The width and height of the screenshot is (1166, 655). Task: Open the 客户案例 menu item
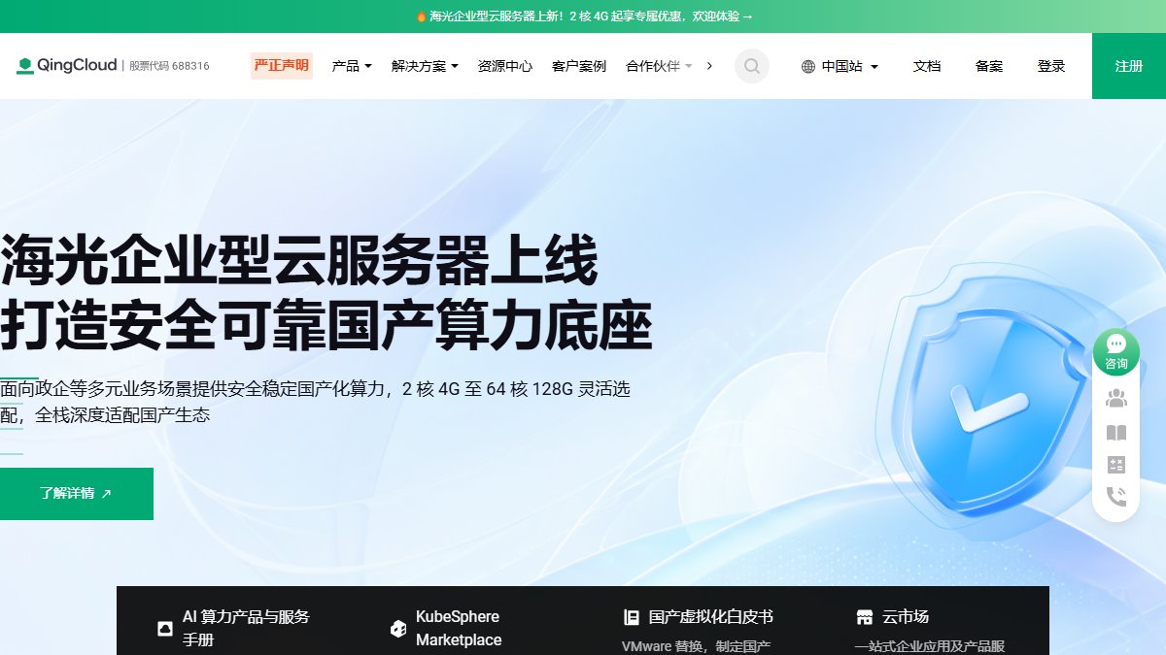point(579,66)
